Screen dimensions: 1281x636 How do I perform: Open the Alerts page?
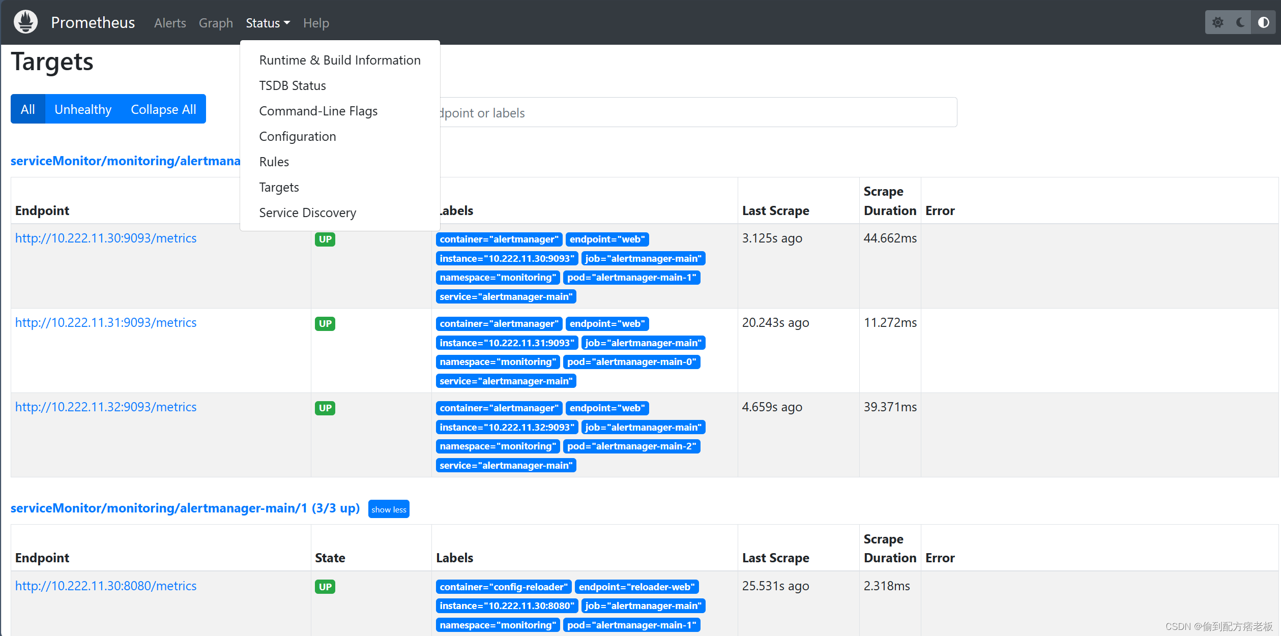point(170,23)
